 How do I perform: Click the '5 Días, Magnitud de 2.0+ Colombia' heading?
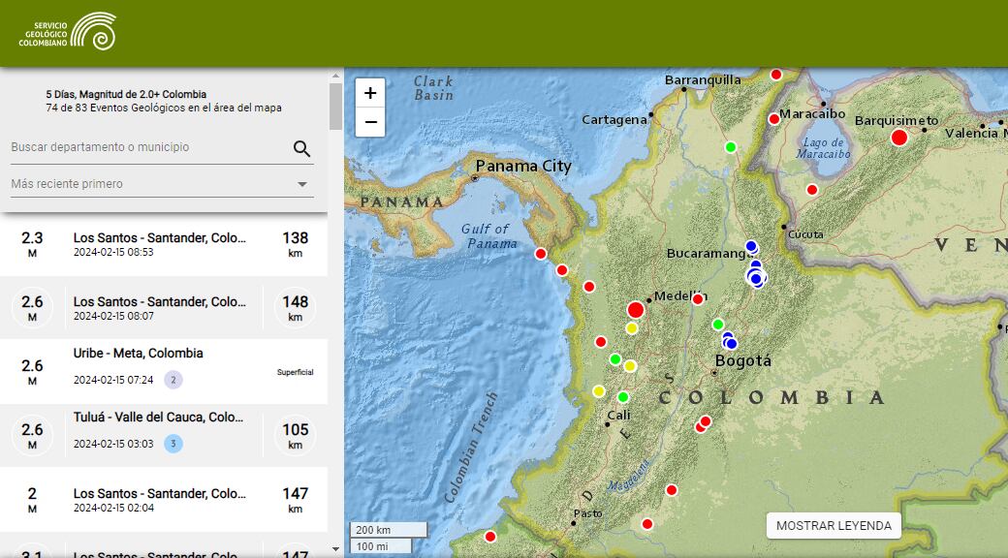[126, 95]
